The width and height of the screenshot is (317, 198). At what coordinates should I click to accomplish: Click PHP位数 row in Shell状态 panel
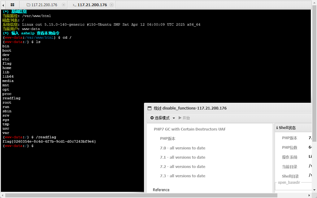(296, 148)
